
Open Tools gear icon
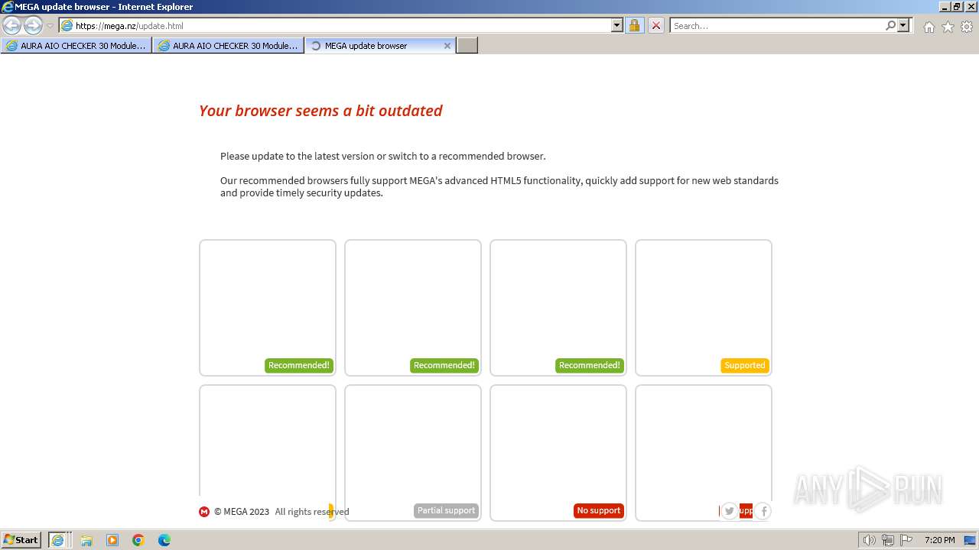tap(967, 27)
